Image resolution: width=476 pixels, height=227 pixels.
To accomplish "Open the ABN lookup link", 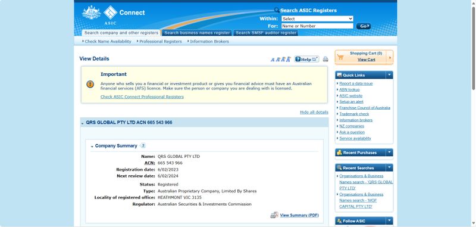I will pos(349,89).
